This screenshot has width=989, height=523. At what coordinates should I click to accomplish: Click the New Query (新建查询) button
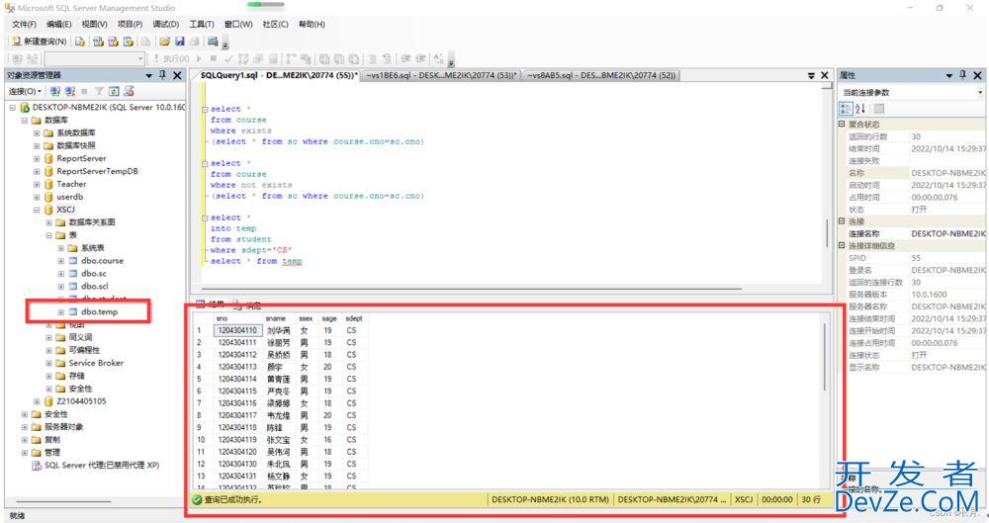40,41
